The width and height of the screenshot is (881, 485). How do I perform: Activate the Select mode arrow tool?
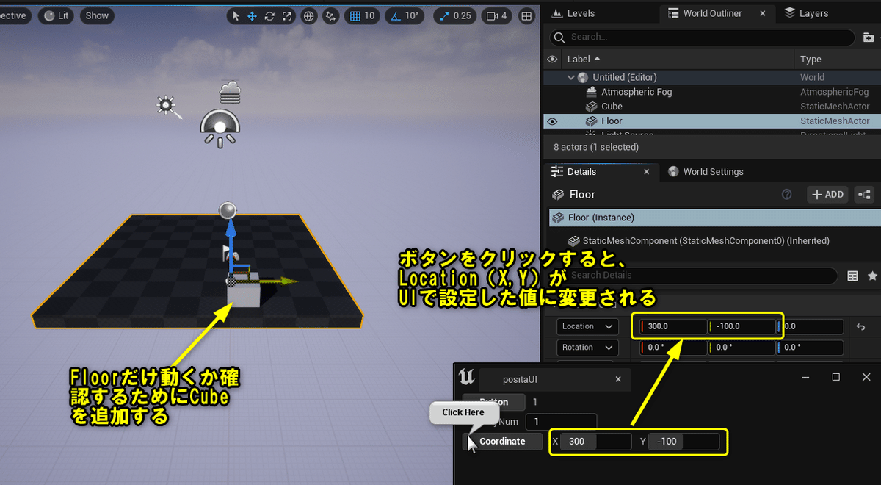236,15
